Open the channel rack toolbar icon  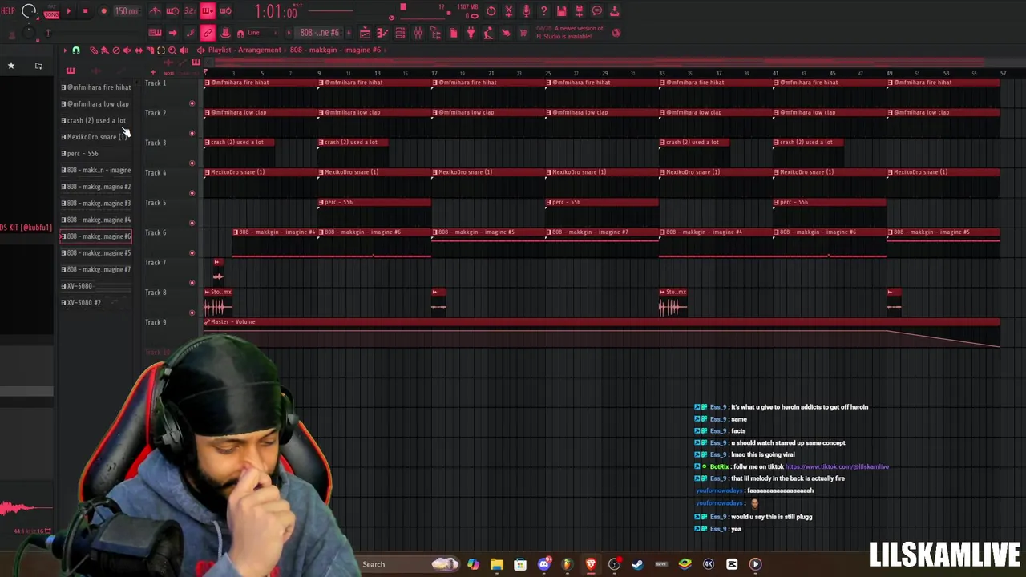[400, 33]
